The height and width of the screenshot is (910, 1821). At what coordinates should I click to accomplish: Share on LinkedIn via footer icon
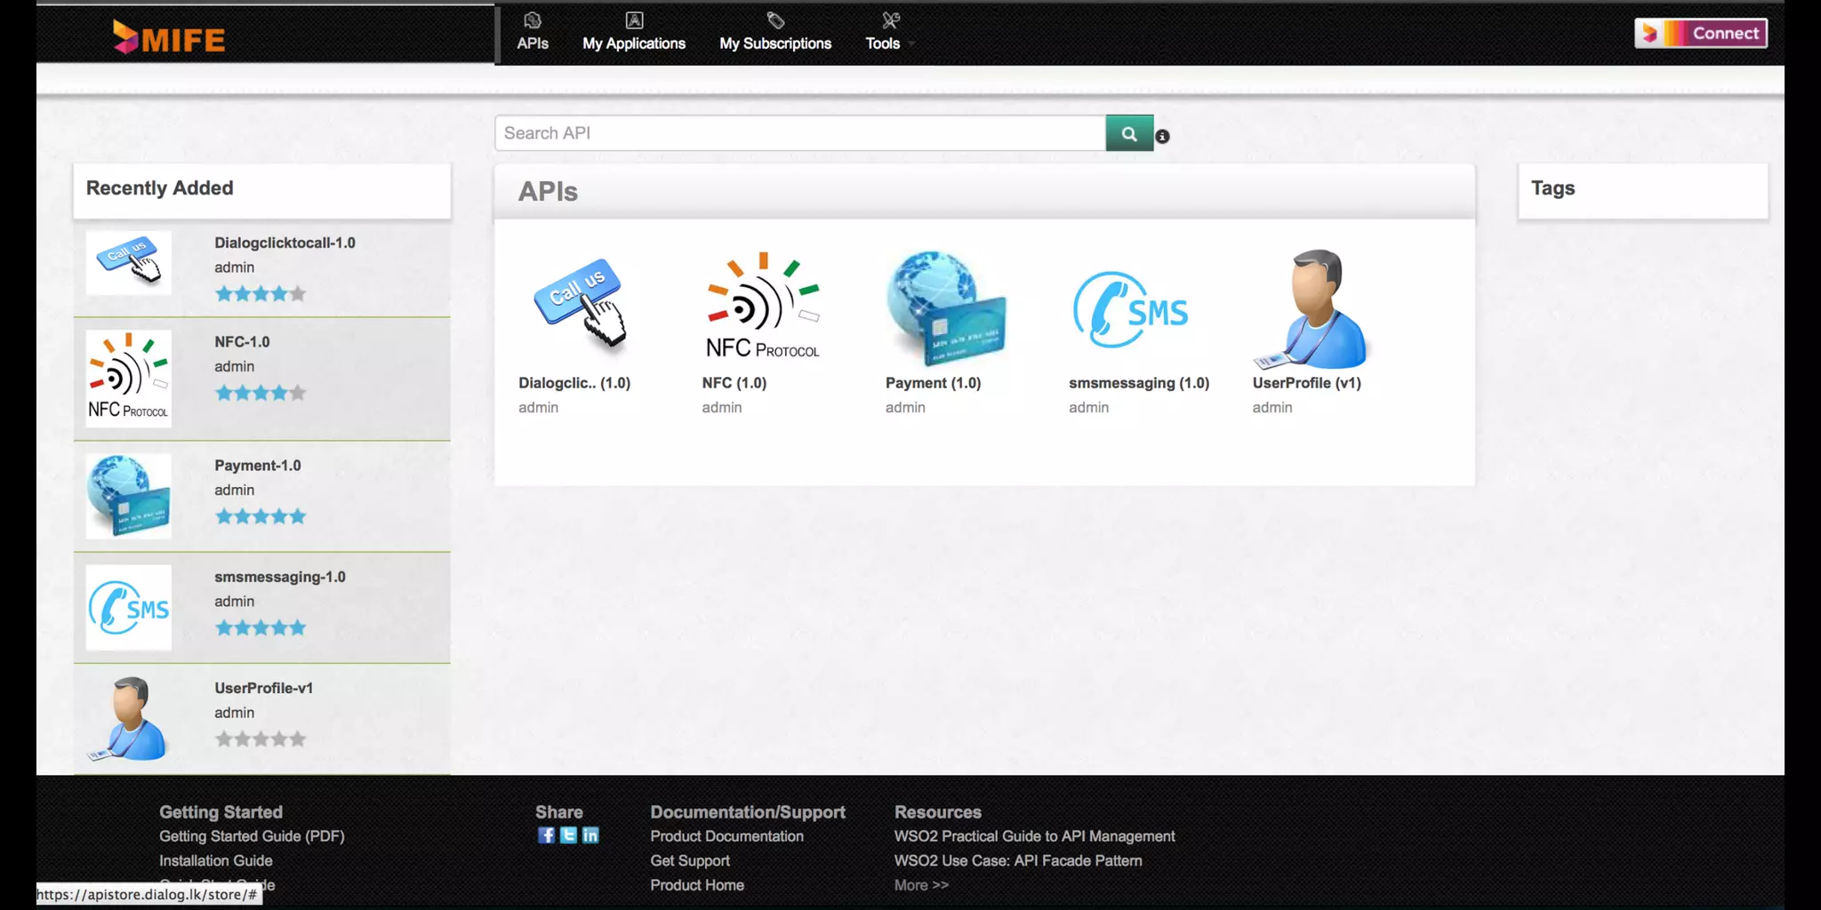590,835
